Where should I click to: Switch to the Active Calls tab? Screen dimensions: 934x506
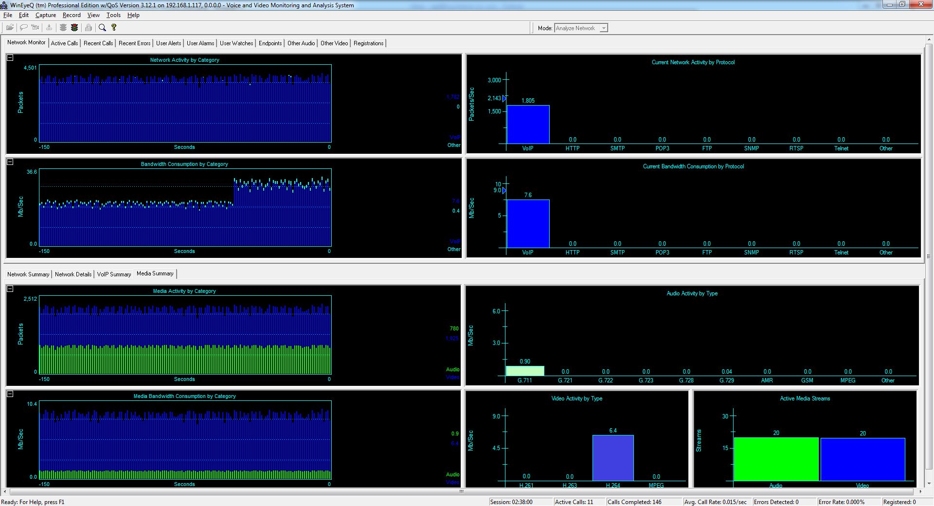click(64, 43)
